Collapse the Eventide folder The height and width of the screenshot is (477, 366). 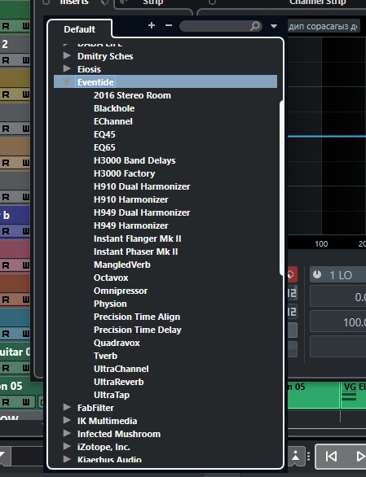pos(67,81)
